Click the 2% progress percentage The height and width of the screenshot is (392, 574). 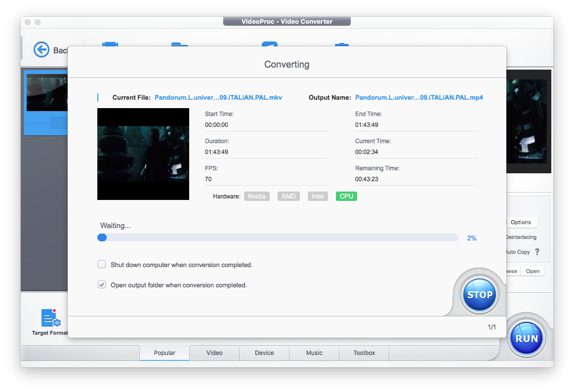[471, 238]
